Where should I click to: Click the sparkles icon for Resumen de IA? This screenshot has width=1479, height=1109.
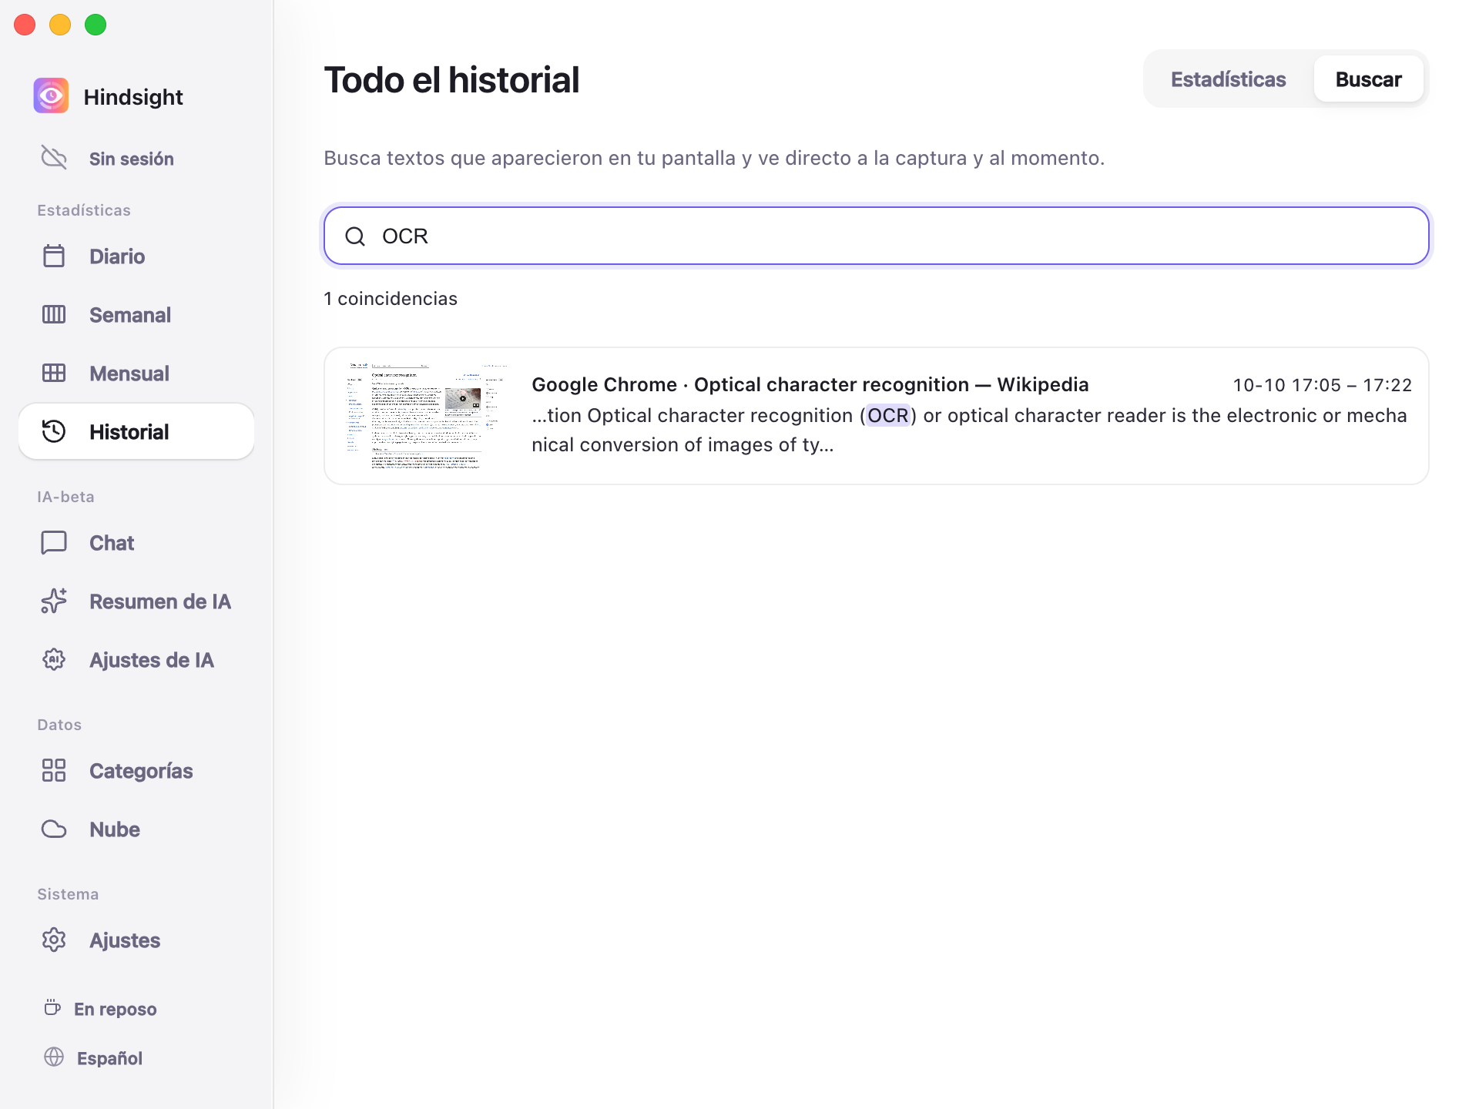pyautogui.click(x=54, y=601)
